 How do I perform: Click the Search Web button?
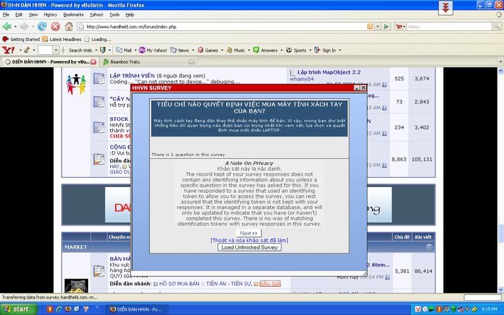81,50
